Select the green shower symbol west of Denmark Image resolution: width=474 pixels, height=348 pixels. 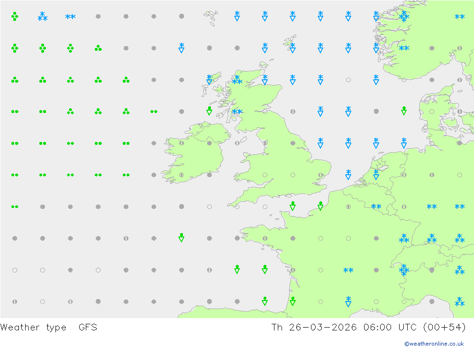(x=404, y=111)
